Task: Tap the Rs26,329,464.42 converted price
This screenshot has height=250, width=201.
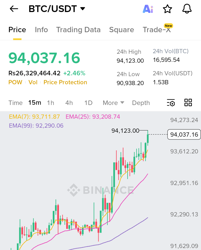Action: tap(34, 73)
